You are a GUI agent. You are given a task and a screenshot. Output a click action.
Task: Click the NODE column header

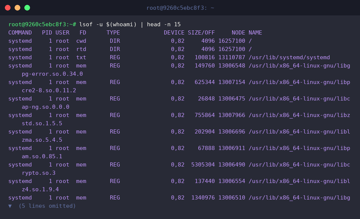point(238,33)
